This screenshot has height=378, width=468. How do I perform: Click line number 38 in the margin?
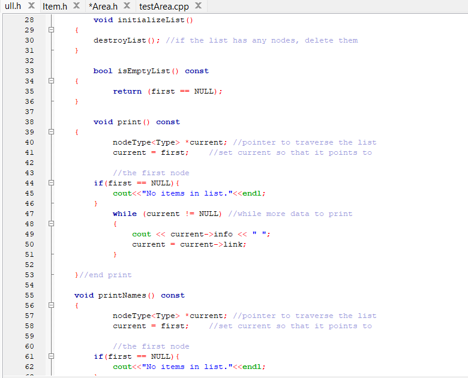pos(29,122)
